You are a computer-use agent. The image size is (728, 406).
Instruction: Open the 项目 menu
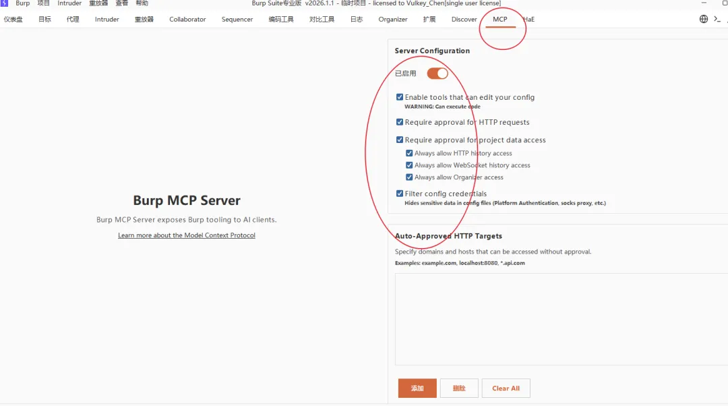pyautogui.click(x=44, y=3)
